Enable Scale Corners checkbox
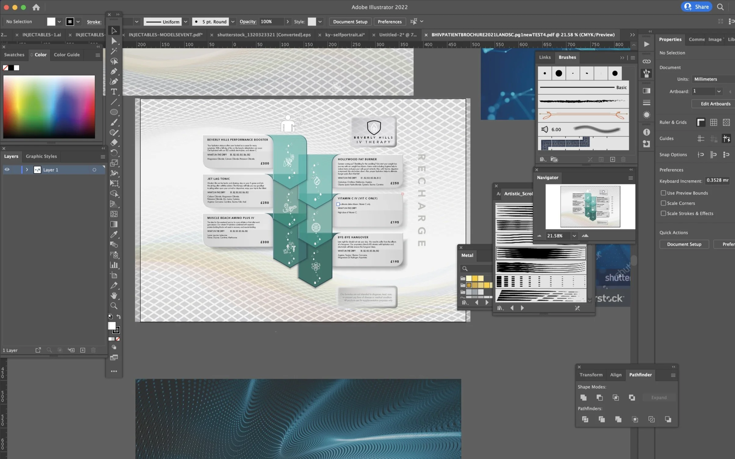The image size is (735, 459). [x=663, y=203]
